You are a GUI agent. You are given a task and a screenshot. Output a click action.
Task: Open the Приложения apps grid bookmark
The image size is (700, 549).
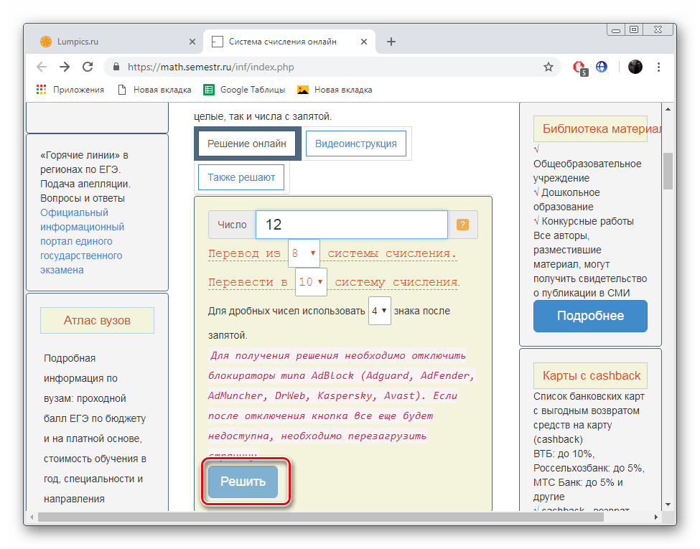tap(70, 90)
